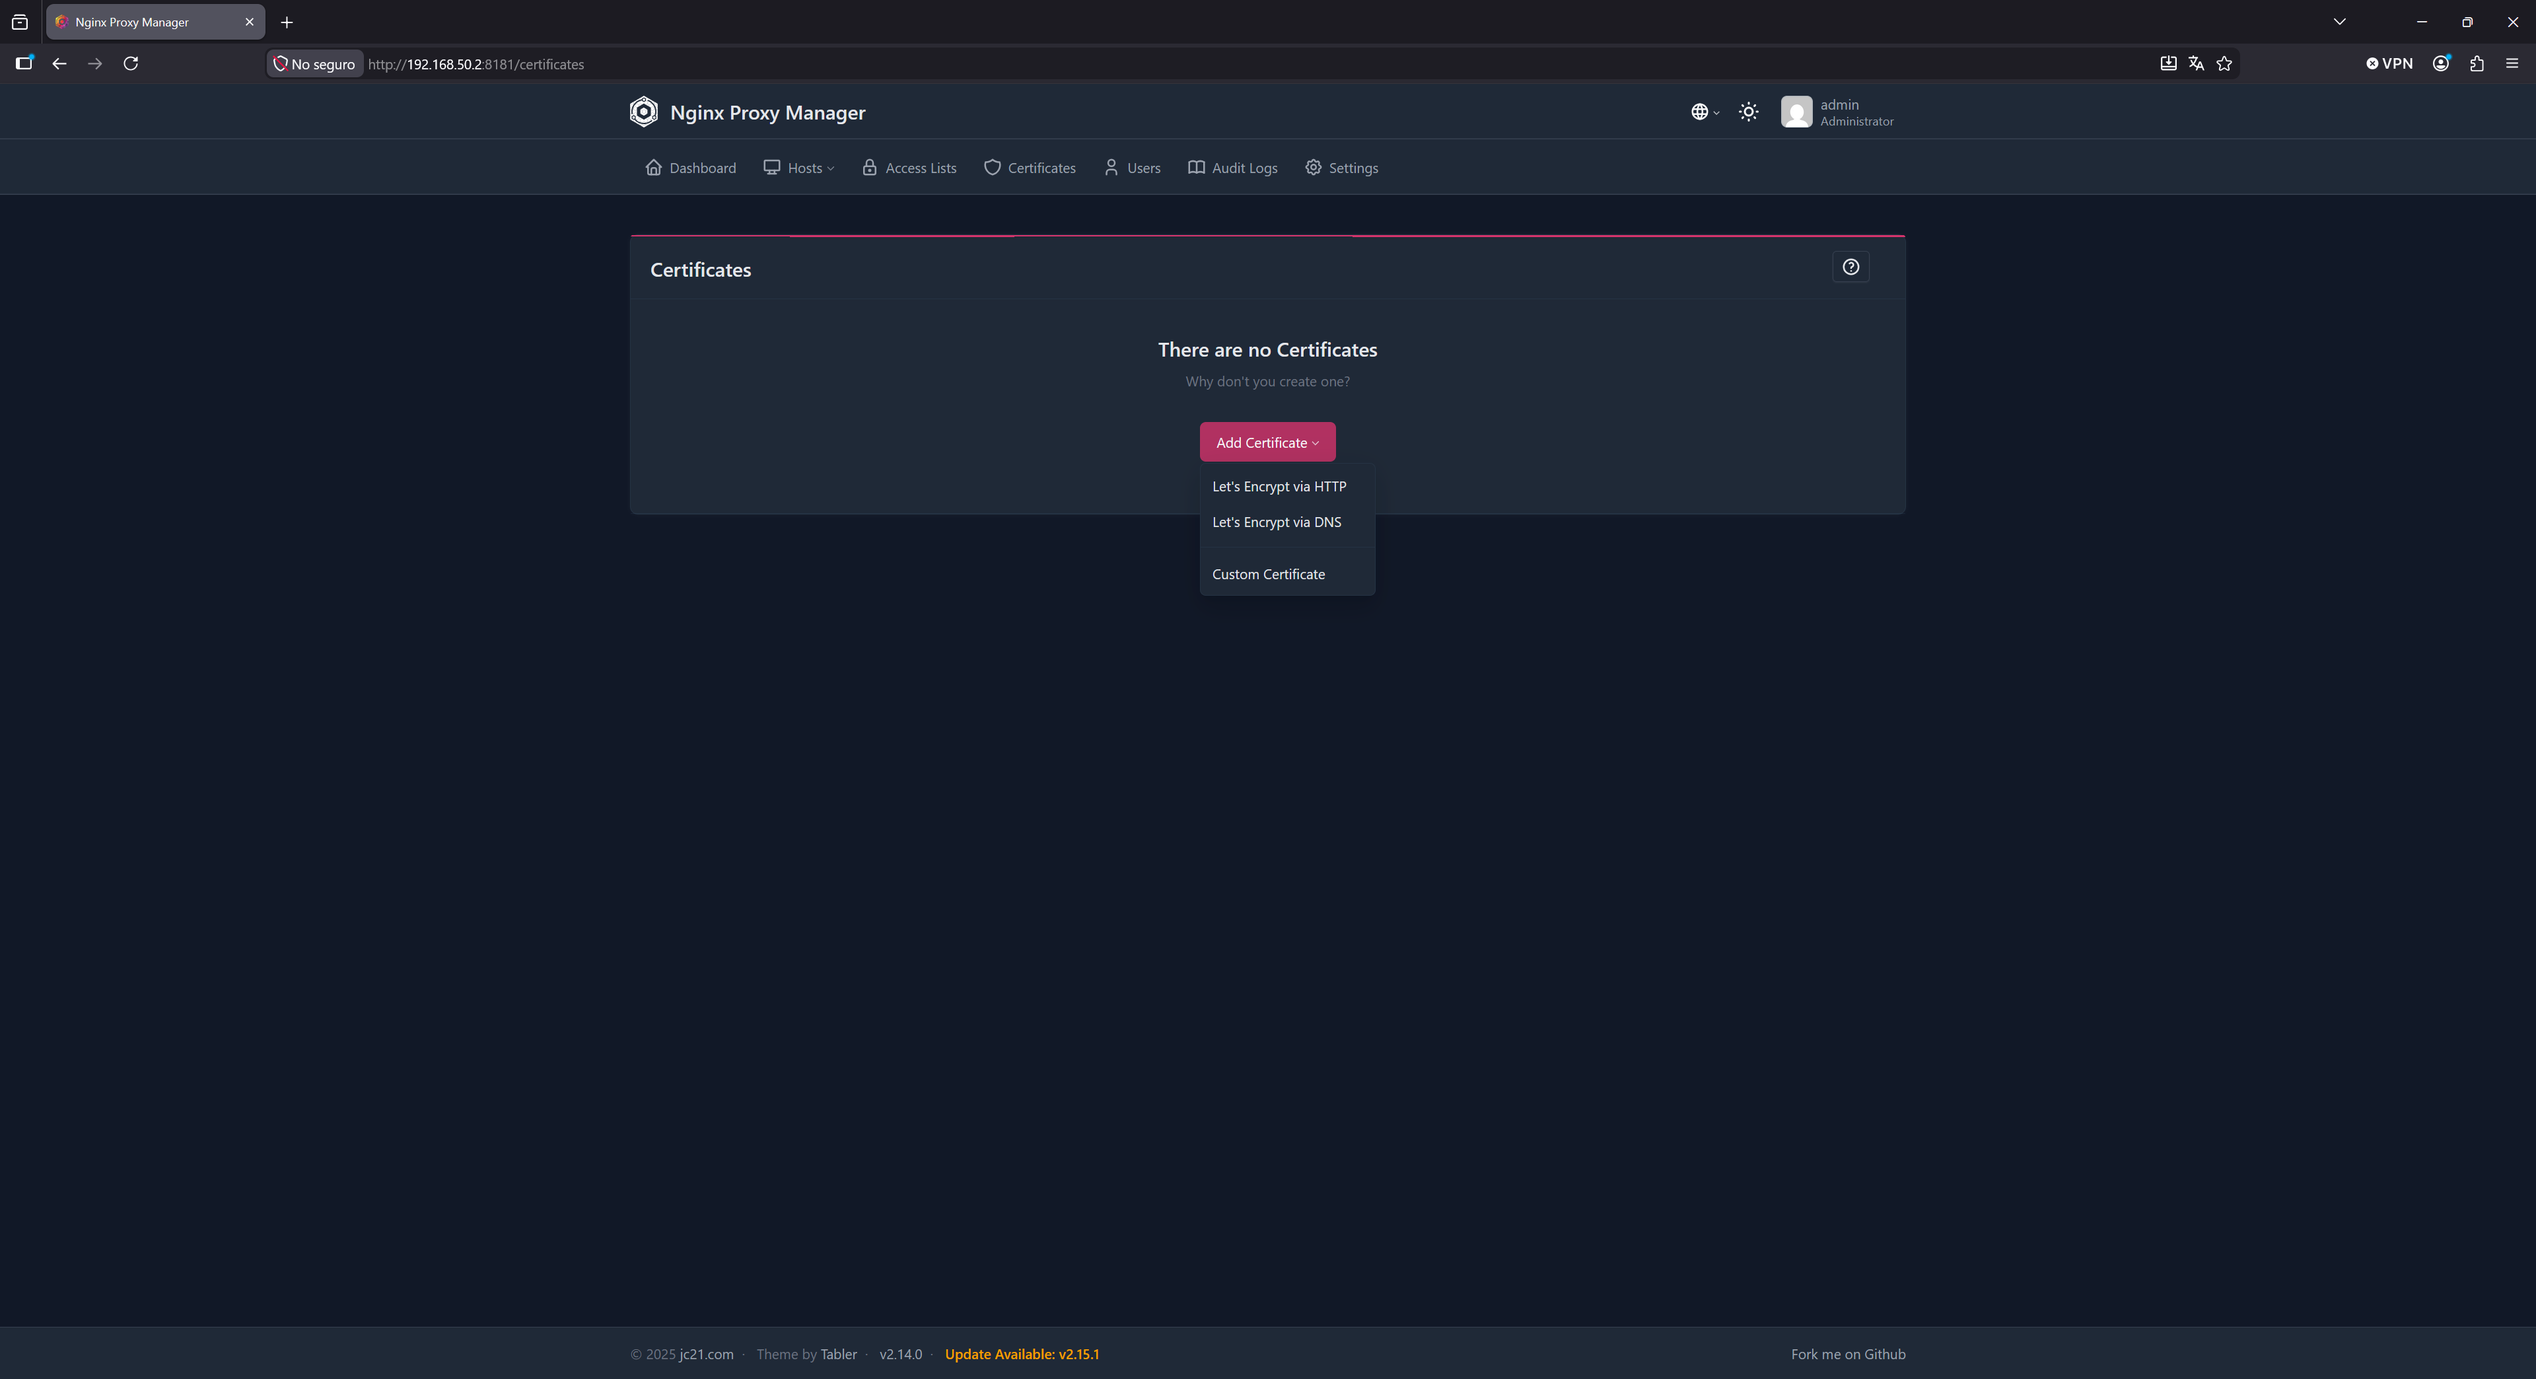Open the language globe selector
Screen dimensions: 2536x1379
pos(1704,112)
